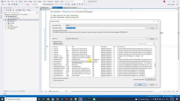Click the Home icon in Solution Explorer toolbar

8,10
